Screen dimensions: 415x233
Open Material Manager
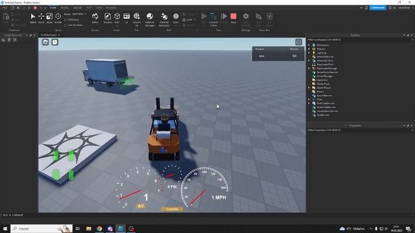click(150, 19)
